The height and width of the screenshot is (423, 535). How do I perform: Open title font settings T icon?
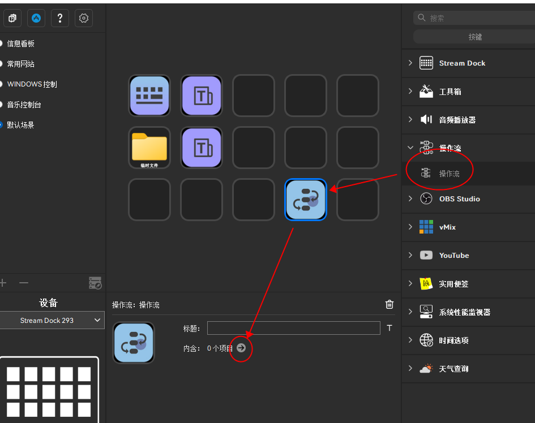coord(390,328)
